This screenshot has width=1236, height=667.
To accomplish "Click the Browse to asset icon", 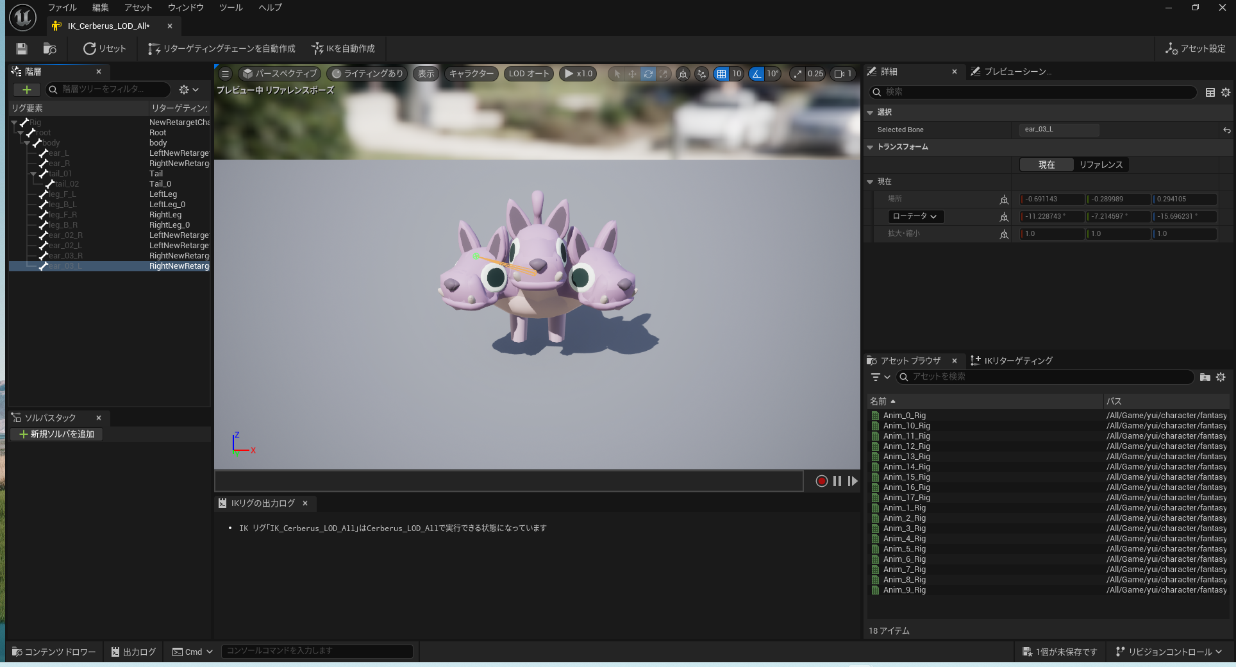I will point(49,49).
